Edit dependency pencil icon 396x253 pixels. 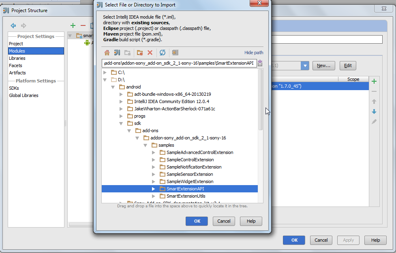[374, 122]
